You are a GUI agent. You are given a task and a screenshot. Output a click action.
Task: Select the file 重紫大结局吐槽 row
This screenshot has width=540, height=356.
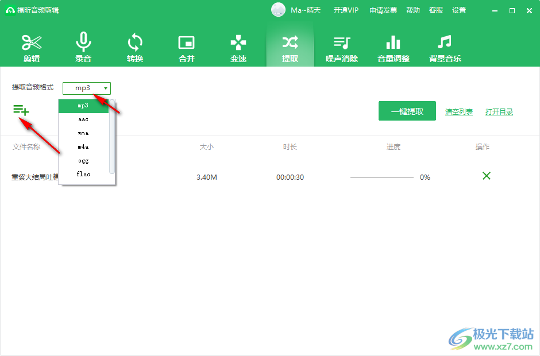[x=270, y=177]
